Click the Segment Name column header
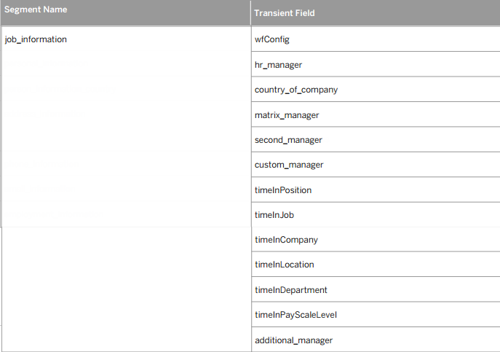500x352 pixels. pos(126,13)
